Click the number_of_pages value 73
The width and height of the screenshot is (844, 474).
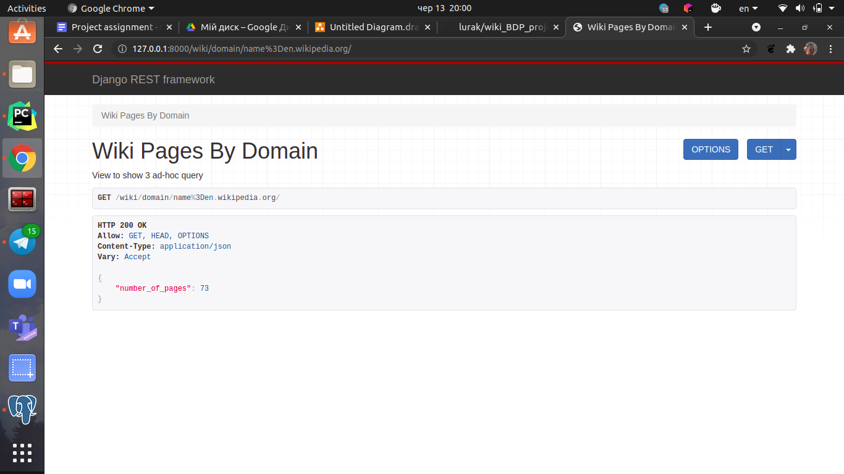click(x=205, y=288)
